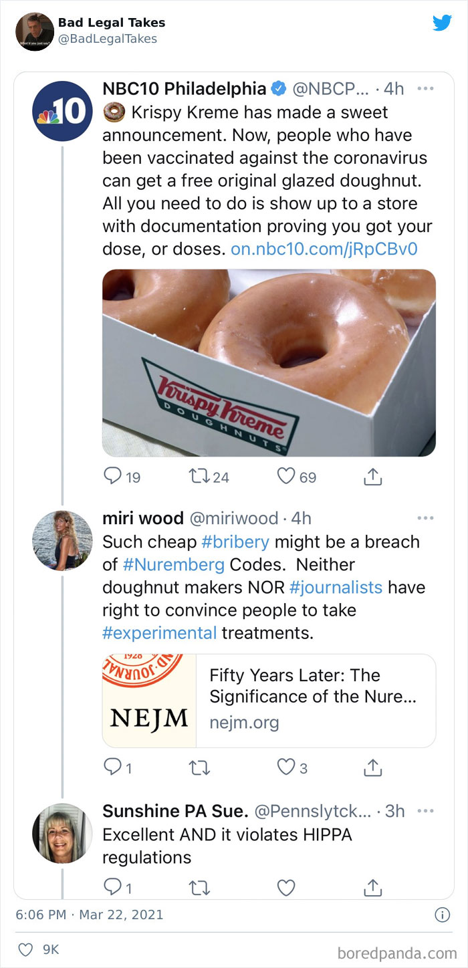Share the NBC10 tweet via share icon
Viewport: 468px width, 968px height.
(x=373, y=475)
